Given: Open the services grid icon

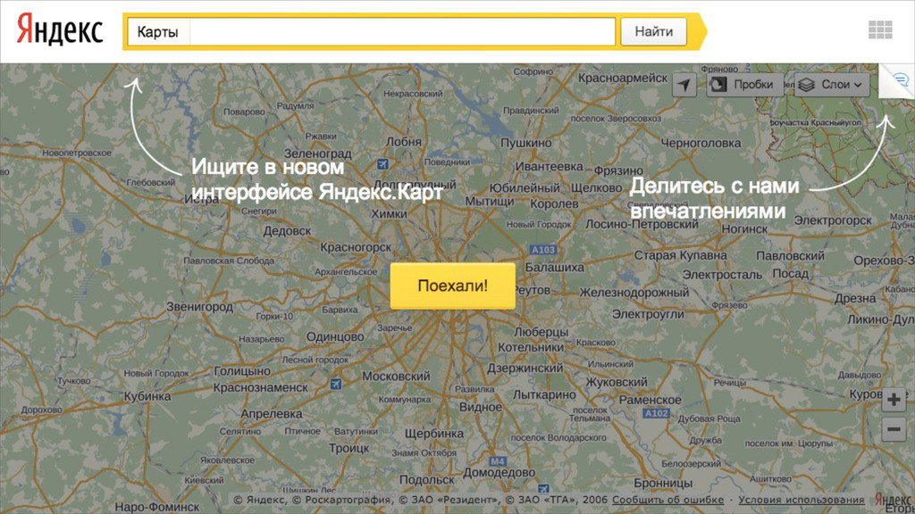Looking at the screenshot, I should click(x=879, y=29).
